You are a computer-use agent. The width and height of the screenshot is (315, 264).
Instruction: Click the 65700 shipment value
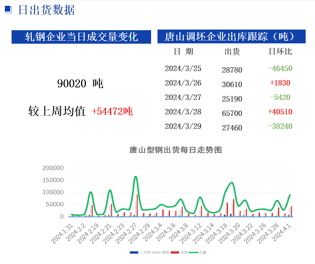[232, 113]
